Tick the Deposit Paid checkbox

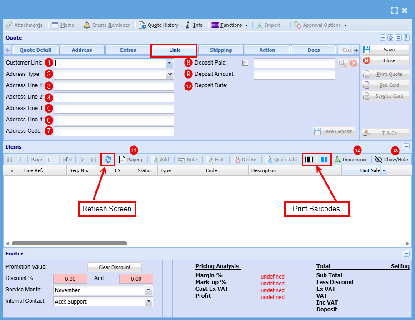point(245,63)
